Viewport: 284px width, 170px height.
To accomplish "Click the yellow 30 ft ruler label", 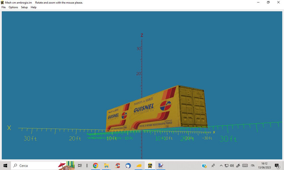I will tap(30, 139).
